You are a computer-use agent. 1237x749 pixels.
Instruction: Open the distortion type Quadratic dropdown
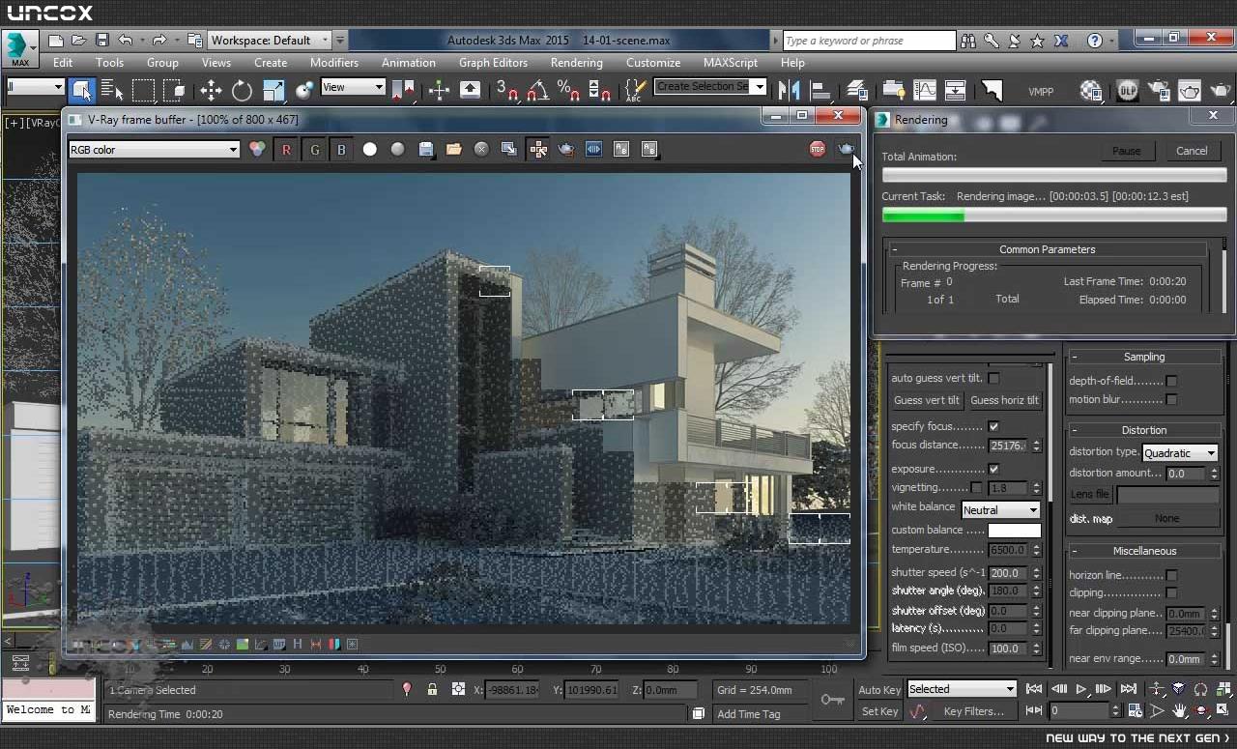coord(1180,452)
